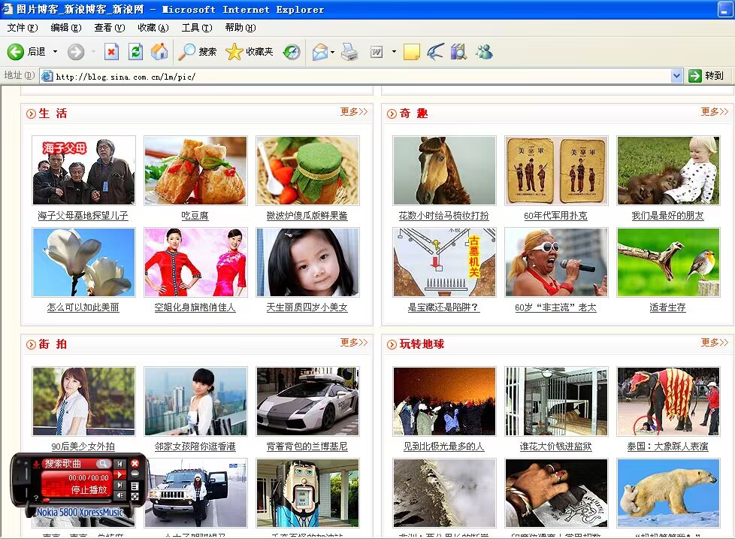Click the Nokia 5800 XpressMusic label
The height and width of the screenshot is (539, 735).
point(80,512)
